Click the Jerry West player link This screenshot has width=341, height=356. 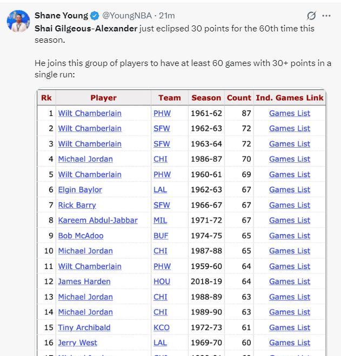tap(77, 343)
